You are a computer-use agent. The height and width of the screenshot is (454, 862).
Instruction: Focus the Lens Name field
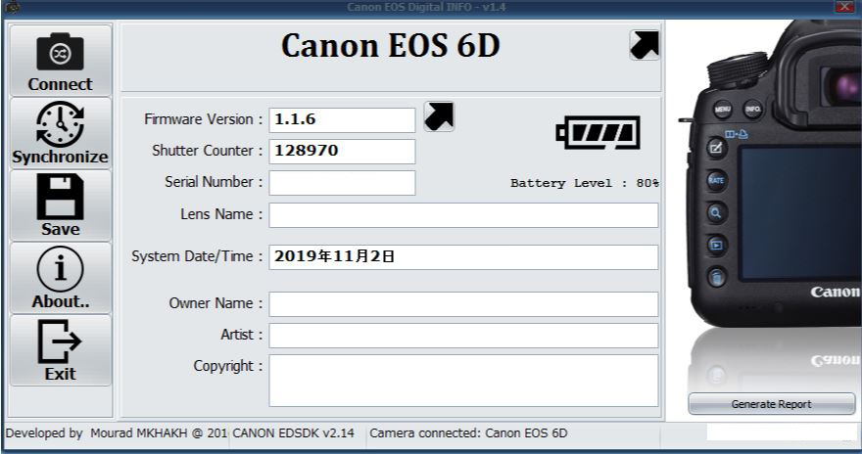click(463, 215)
